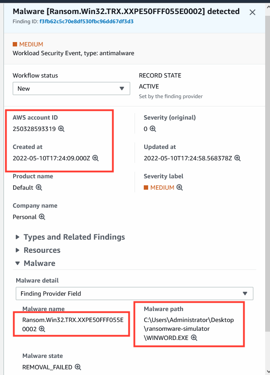
Task: Click magnifier icon next to Company name Personal
Action: click(x=42, y=217)
